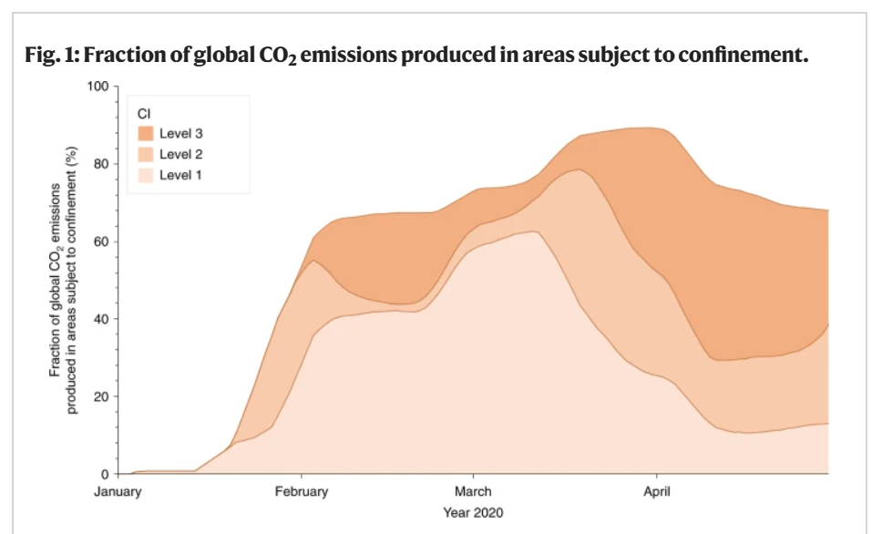Click the rotated y-axis label text
This screenshot has height=534, width=882.
pyautogui.click(x=64, y=281)
